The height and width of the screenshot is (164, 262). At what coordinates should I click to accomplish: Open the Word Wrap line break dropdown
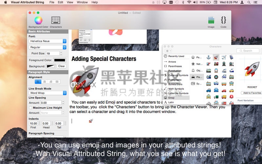[x=47, y=93]
